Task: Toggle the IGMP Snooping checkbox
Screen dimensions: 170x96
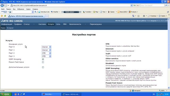Action: tap(43, 59)
